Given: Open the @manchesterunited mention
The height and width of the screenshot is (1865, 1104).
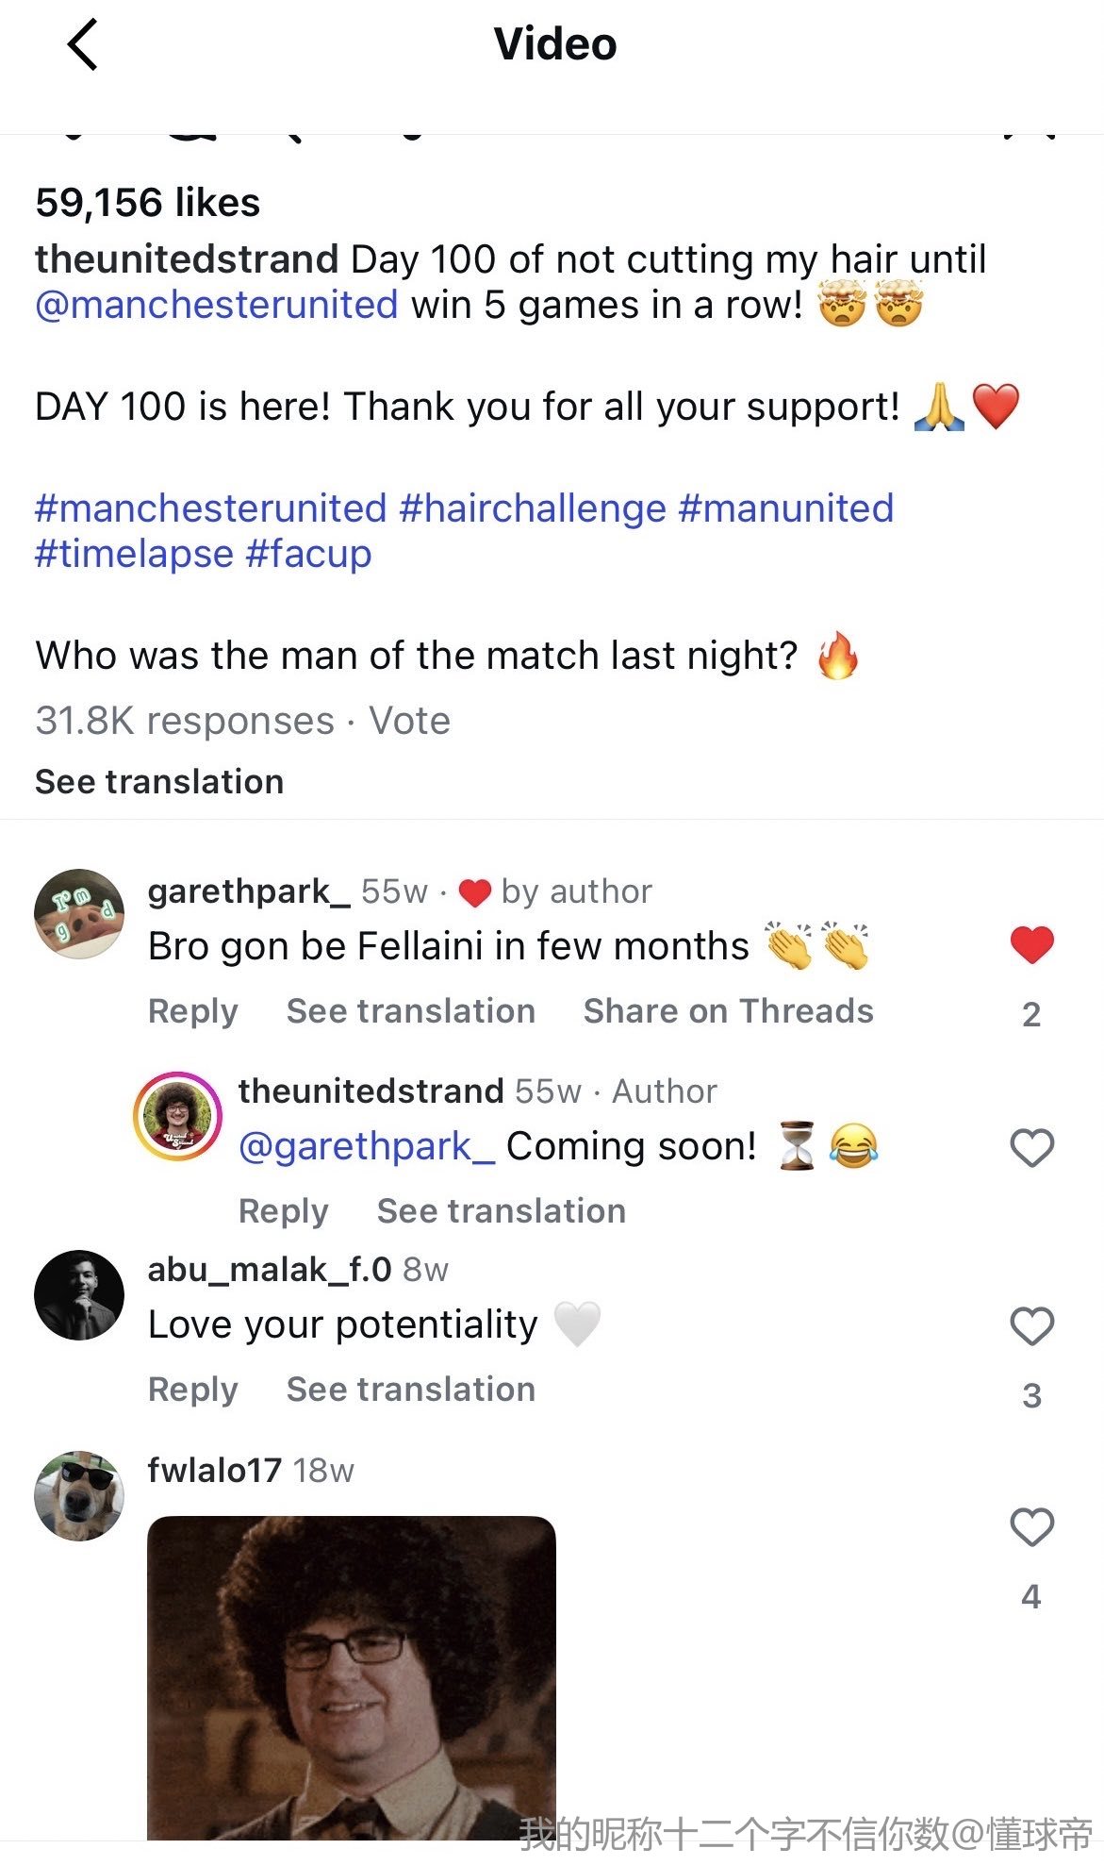Looking at the screenshot, I should coord(217,305).
